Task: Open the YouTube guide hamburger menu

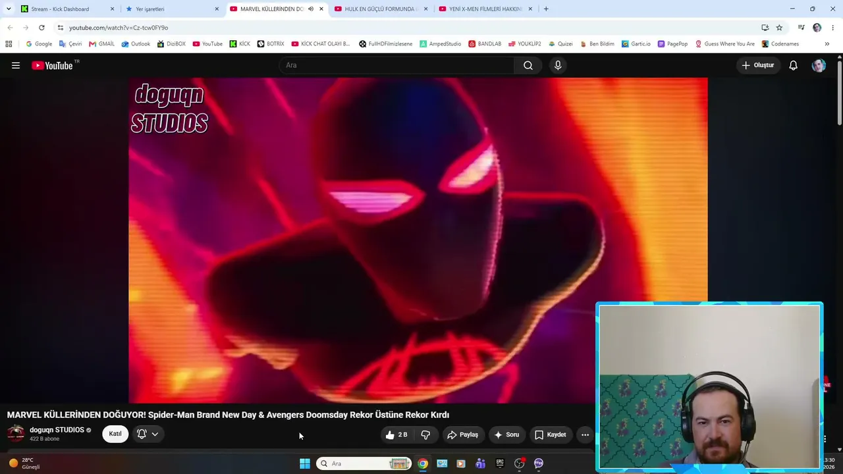Action: click(x=16, y=65)
